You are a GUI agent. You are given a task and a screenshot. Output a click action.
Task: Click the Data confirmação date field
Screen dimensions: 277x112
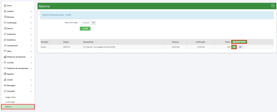(x=85, y=23)
